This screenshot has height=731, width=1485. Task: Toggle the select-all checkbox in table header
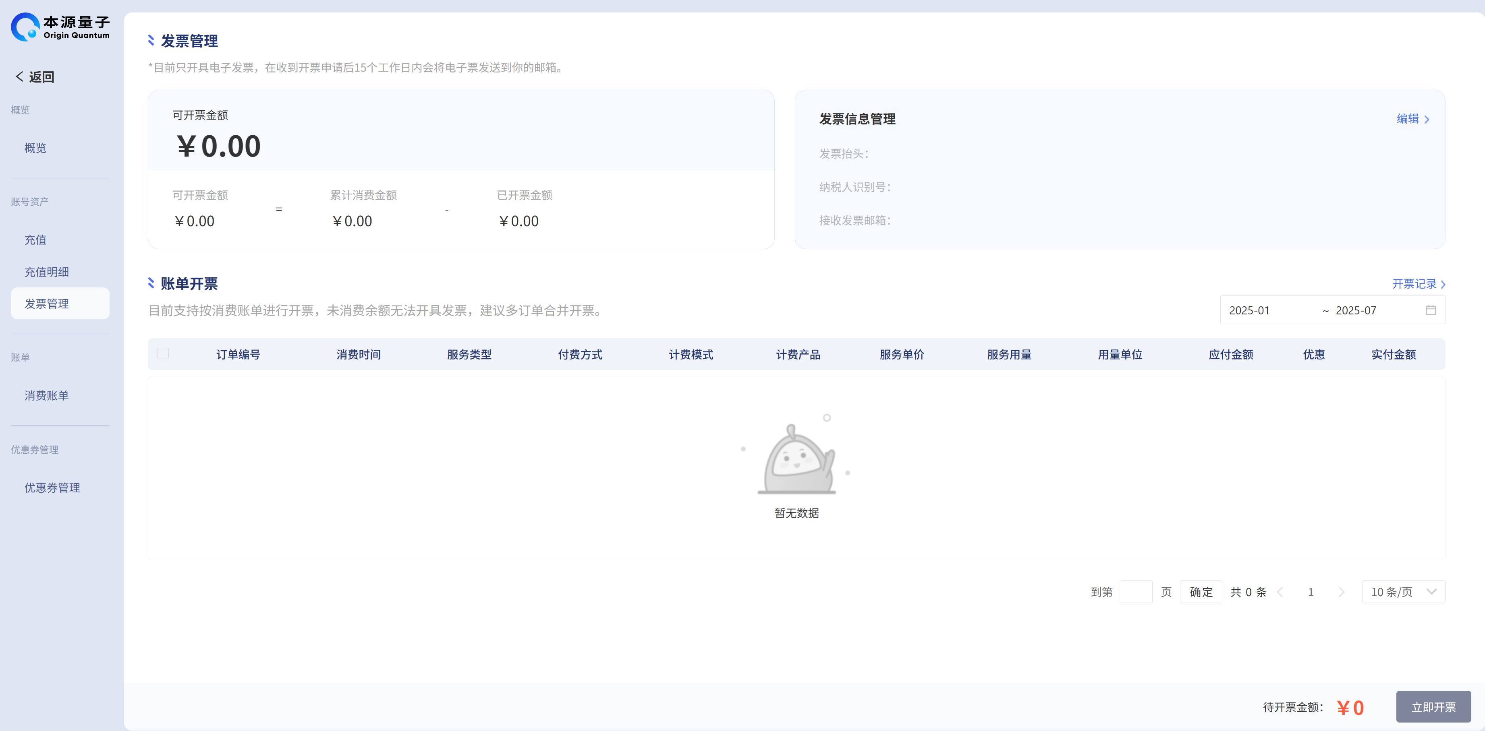(163, 354)
